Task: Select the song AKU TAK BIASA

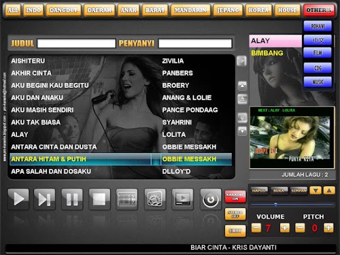Action: point(36,122)
